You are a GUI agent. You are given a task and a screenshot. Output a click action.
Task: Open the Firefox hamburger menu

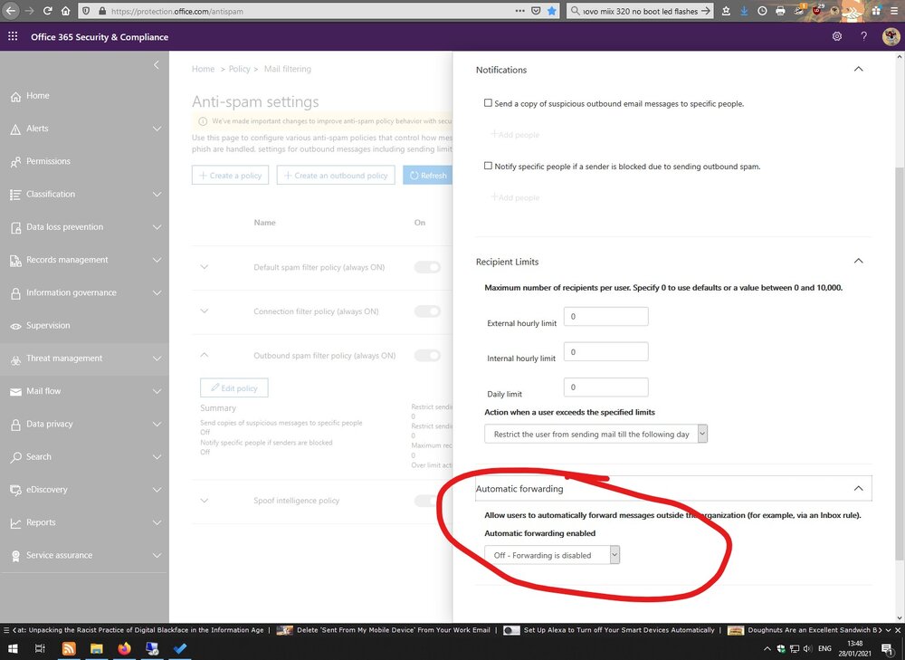[895, 10]
